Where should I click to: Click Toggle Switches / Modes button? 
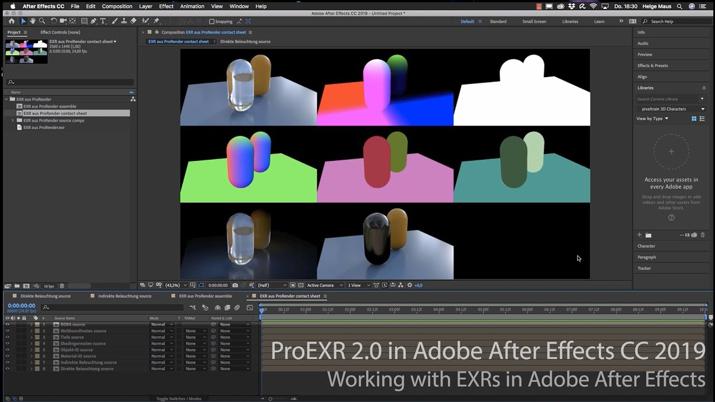(x=179, y=399)
